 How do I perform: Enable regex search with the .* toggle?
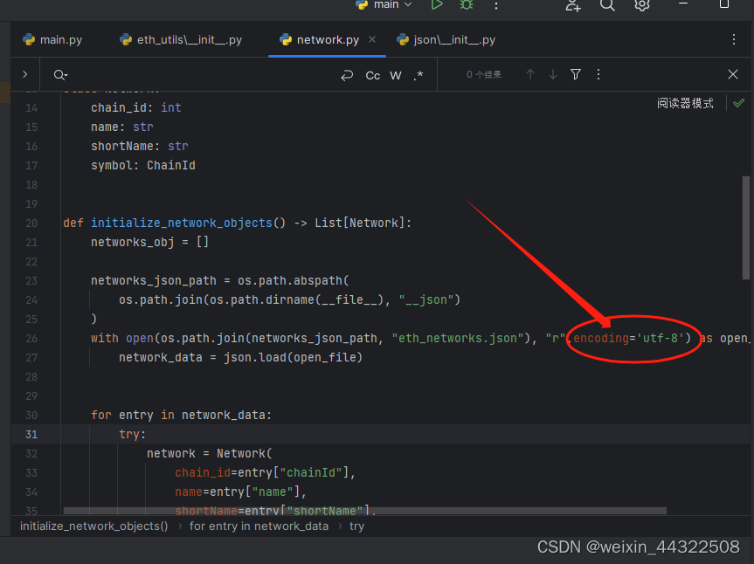coord(418,74)
